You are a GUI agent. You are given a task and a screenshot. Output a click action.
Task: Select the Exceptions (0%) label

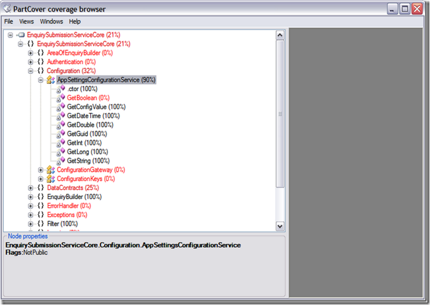(67, 215)
